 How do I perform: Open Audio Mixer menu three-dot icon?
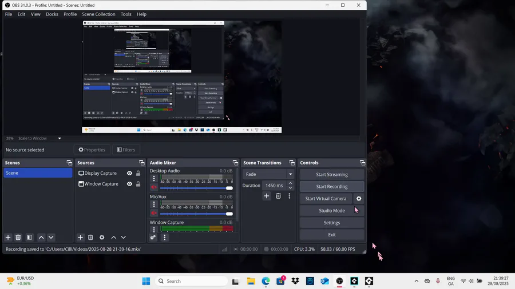tap(165, 237)
